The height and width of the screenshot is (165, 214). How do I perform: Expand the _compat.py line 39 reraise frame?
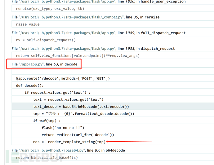click(85, 17)
